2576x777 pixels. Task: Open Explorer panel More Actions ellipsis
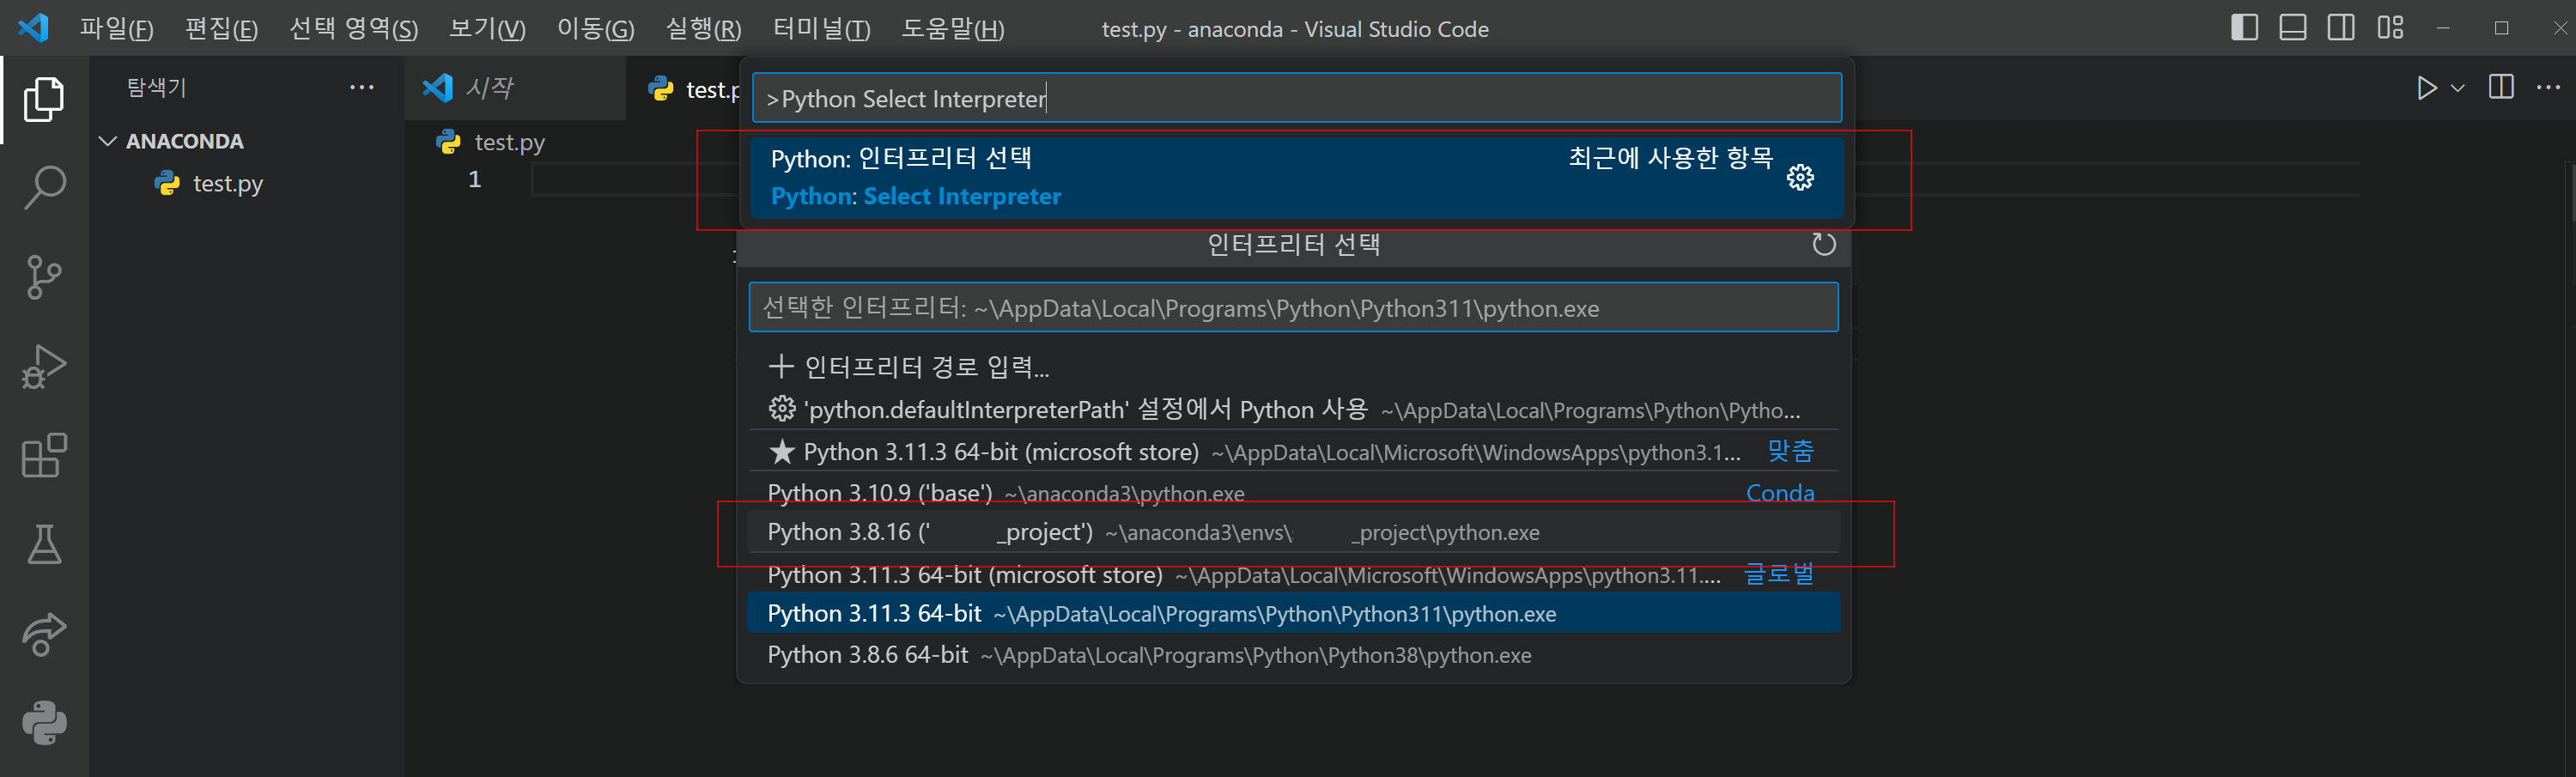[x=362, y=88]
